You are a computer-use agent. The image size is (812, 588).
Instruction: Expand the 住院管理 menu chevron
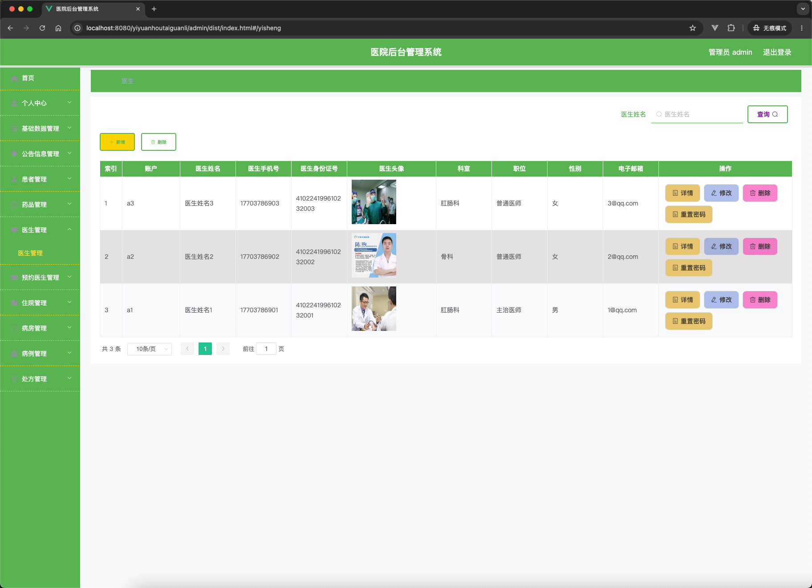(x=69, y=302)
